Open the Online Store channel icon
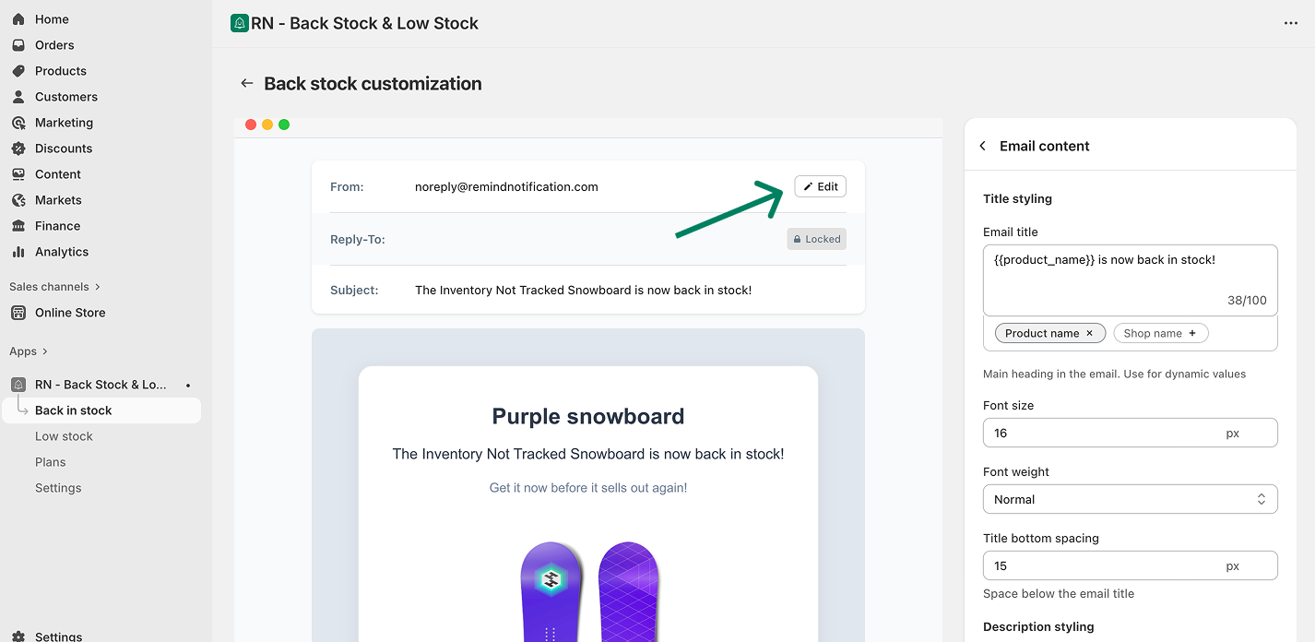The height and width of the screenshot is (642, 1315). point(18,313)
